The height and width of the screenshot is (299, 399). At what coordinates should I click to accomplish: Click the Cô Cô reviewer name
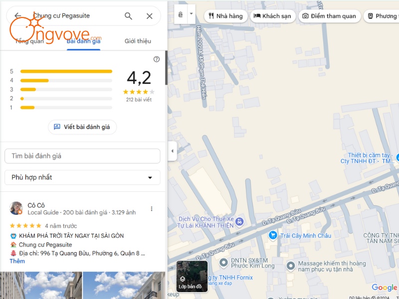point(36,205)
